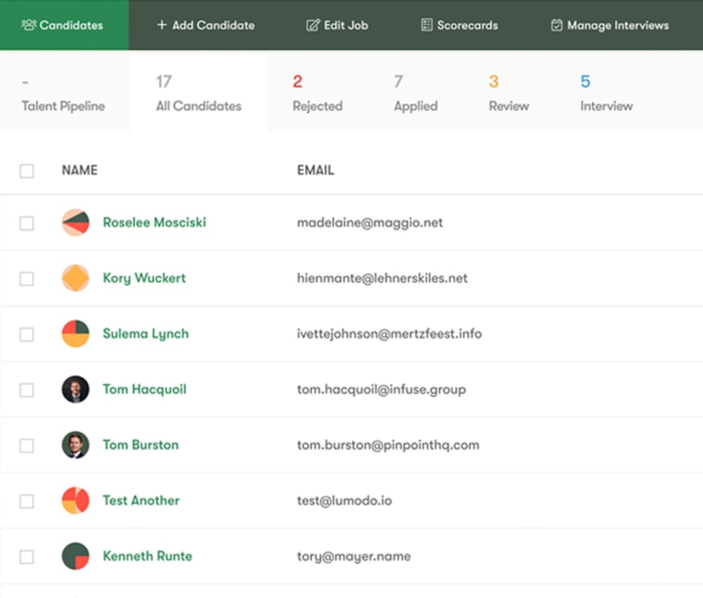Click email tom.burston@pinpointhq.com

(x=388, y=445)
